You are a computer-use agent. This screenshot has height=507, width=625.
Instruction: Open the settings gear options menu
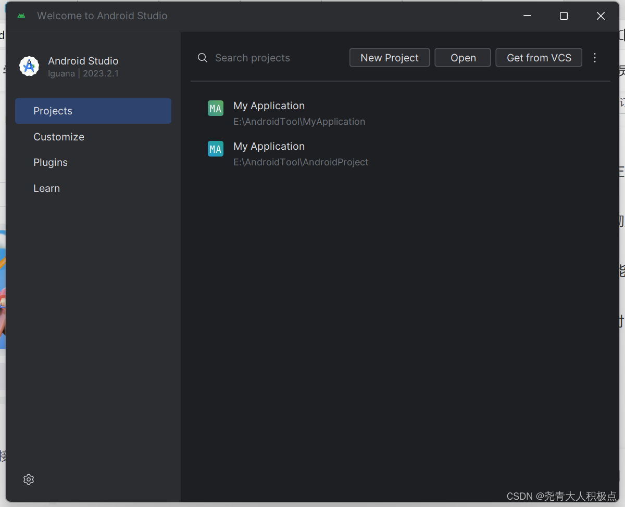(29, 479)
